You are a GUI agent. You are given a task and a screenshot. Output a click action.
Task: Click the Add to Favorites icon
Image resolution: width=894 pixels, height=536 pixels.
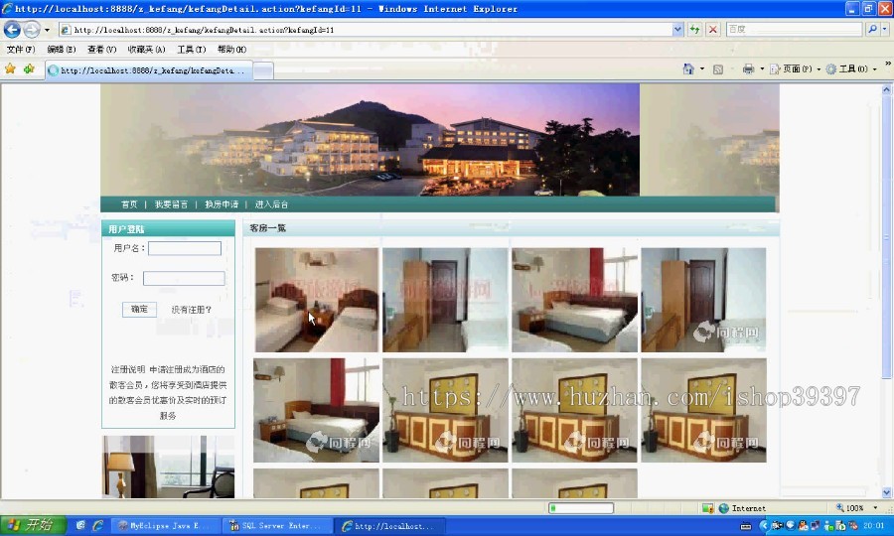[x=29, y=69]
